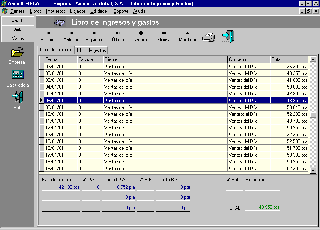The width and height of the screenshot is (320, 230).
Task: Go to first record with Primero
Action: 48,36
